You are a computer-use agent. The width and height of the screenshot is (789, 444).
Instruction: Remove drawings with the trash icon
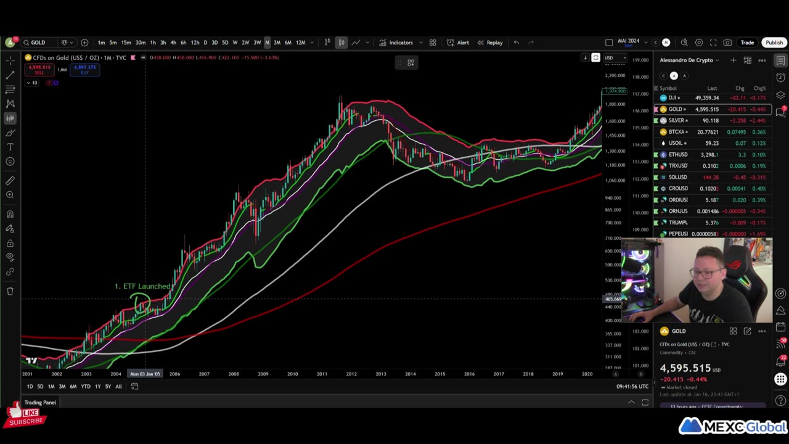(10, 291)
